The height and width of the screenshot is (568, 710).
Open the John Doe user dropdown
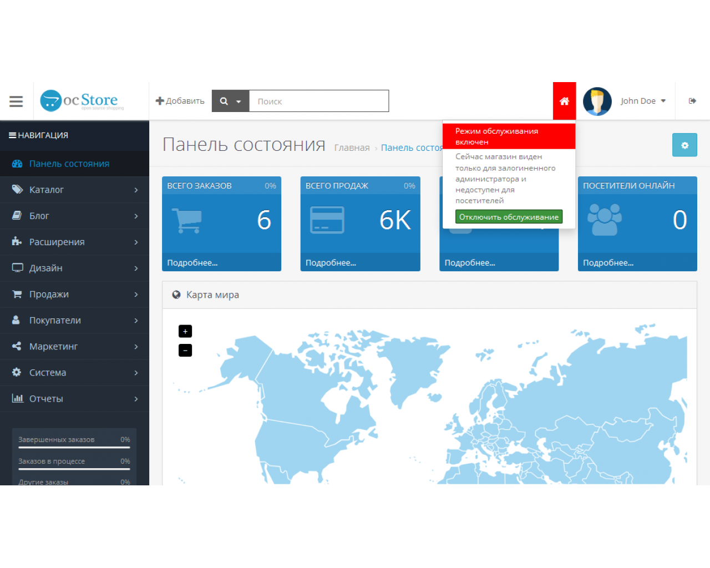(x=643, y=101)
